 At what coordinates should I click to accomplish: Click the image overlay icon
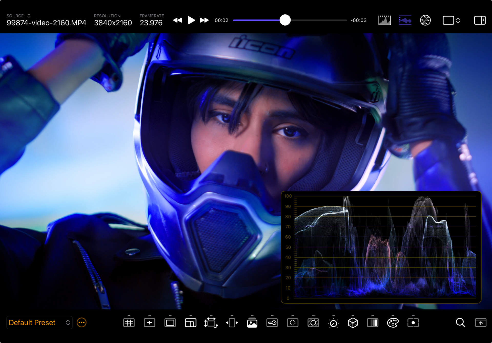[252, 323]
